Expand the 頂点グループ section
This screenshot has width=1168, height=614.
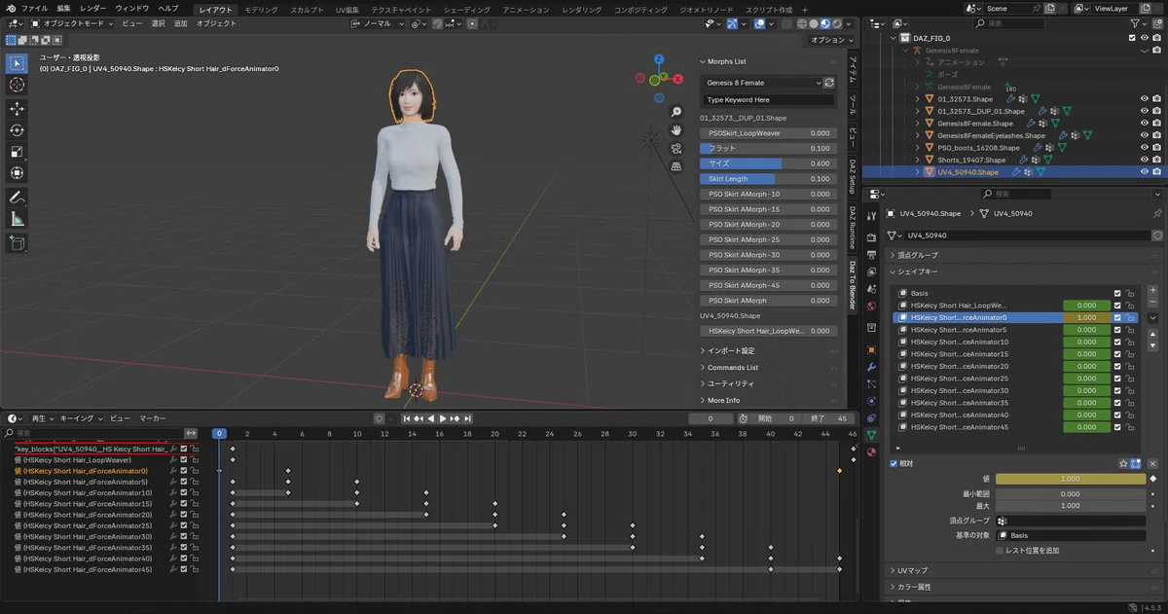click(918, 255)
